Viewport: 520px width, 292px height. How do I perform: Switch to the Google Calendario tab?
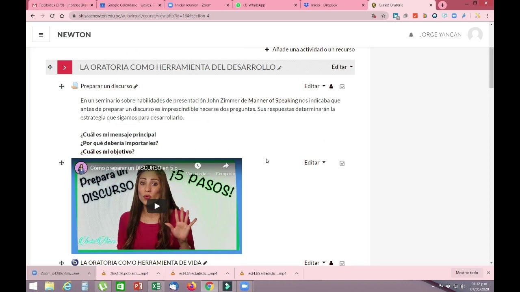[x=129, y=5]
